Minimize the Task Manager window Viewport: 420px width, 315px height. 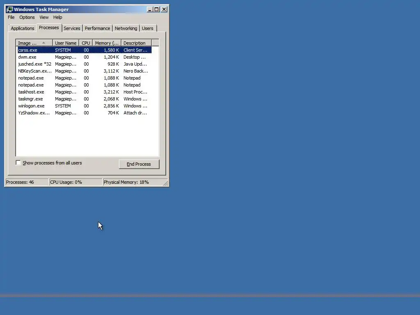(150, 9)
